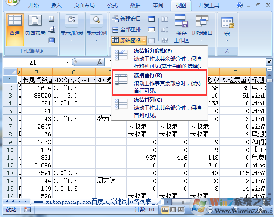The image size is (274, 217).
Task: Select column C header
Action: point(74,72)
